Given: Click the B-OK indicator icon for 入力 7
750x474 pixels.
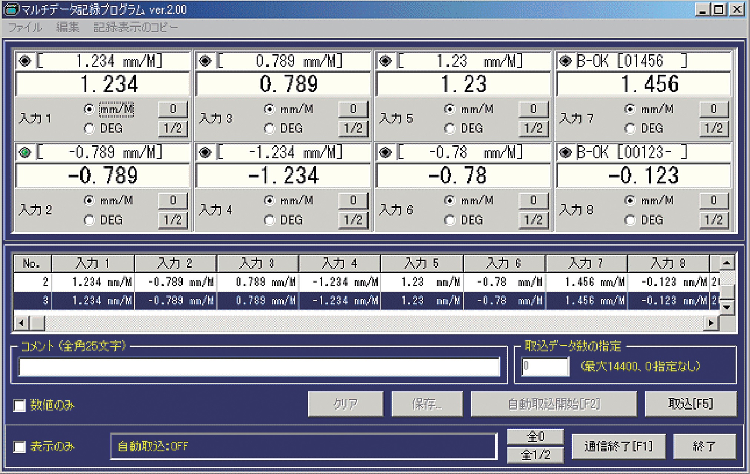Looking at the screenshot, I should [565, 61].
